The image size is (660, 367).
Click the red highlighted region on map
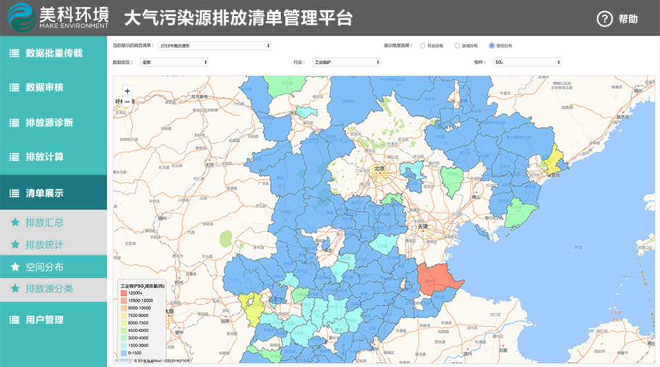(x=438, y=278)
